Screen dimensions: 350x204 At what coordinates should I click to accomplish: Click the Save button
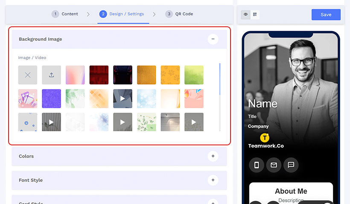click(x=326, y=15)
